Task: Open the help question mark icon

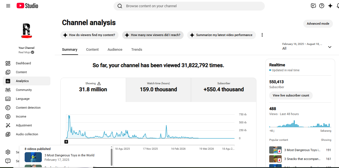Action: [322, 6]
